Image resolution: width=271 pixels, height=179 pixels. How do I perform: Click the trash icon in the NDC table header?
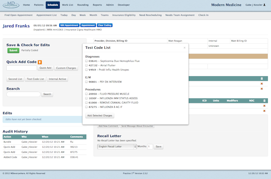[x=264, y=101]
